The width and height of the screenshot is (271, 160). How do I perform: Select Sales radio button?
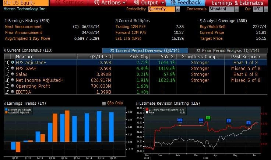click(x=13, y=74)
